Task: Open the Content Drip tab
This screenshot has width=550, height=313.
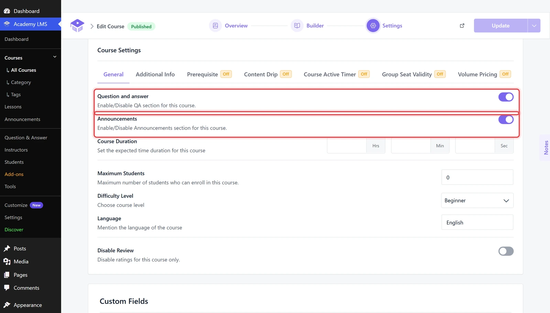Action: pyautogui.click(x=268, y=75)
